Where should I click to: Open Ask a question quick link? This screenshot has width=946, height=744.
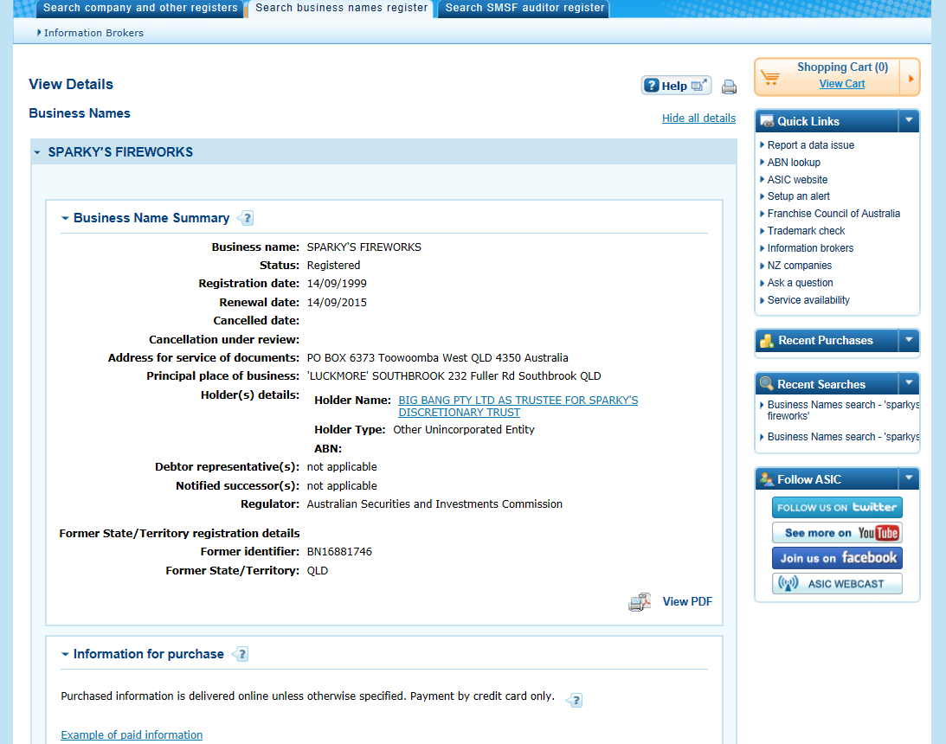click(800, 283)
